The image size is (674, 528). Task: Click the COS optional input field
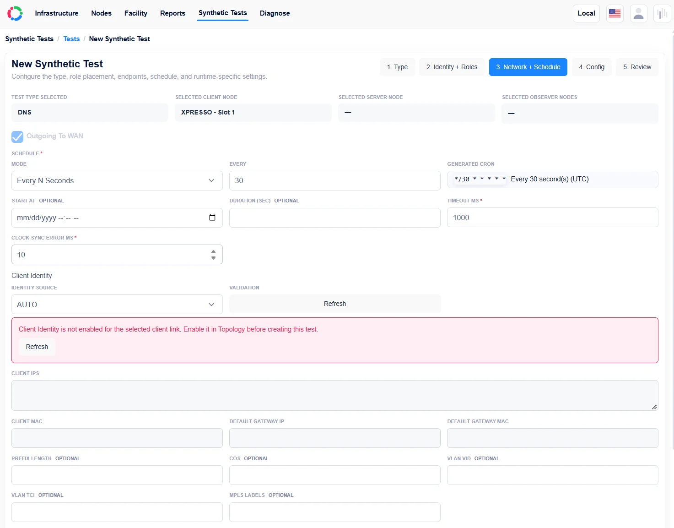335,475
